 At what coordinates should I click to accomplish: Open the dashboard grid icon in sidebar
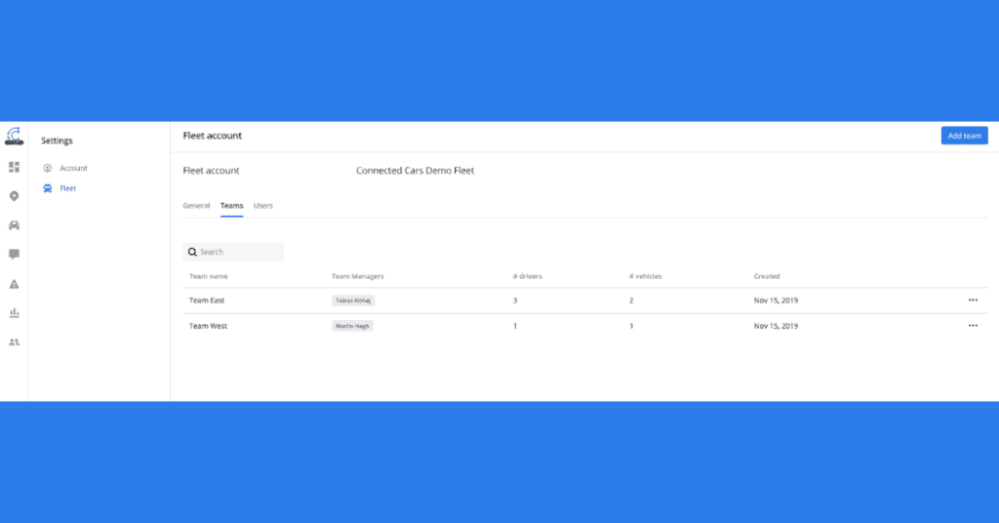(x=14, y=167)
